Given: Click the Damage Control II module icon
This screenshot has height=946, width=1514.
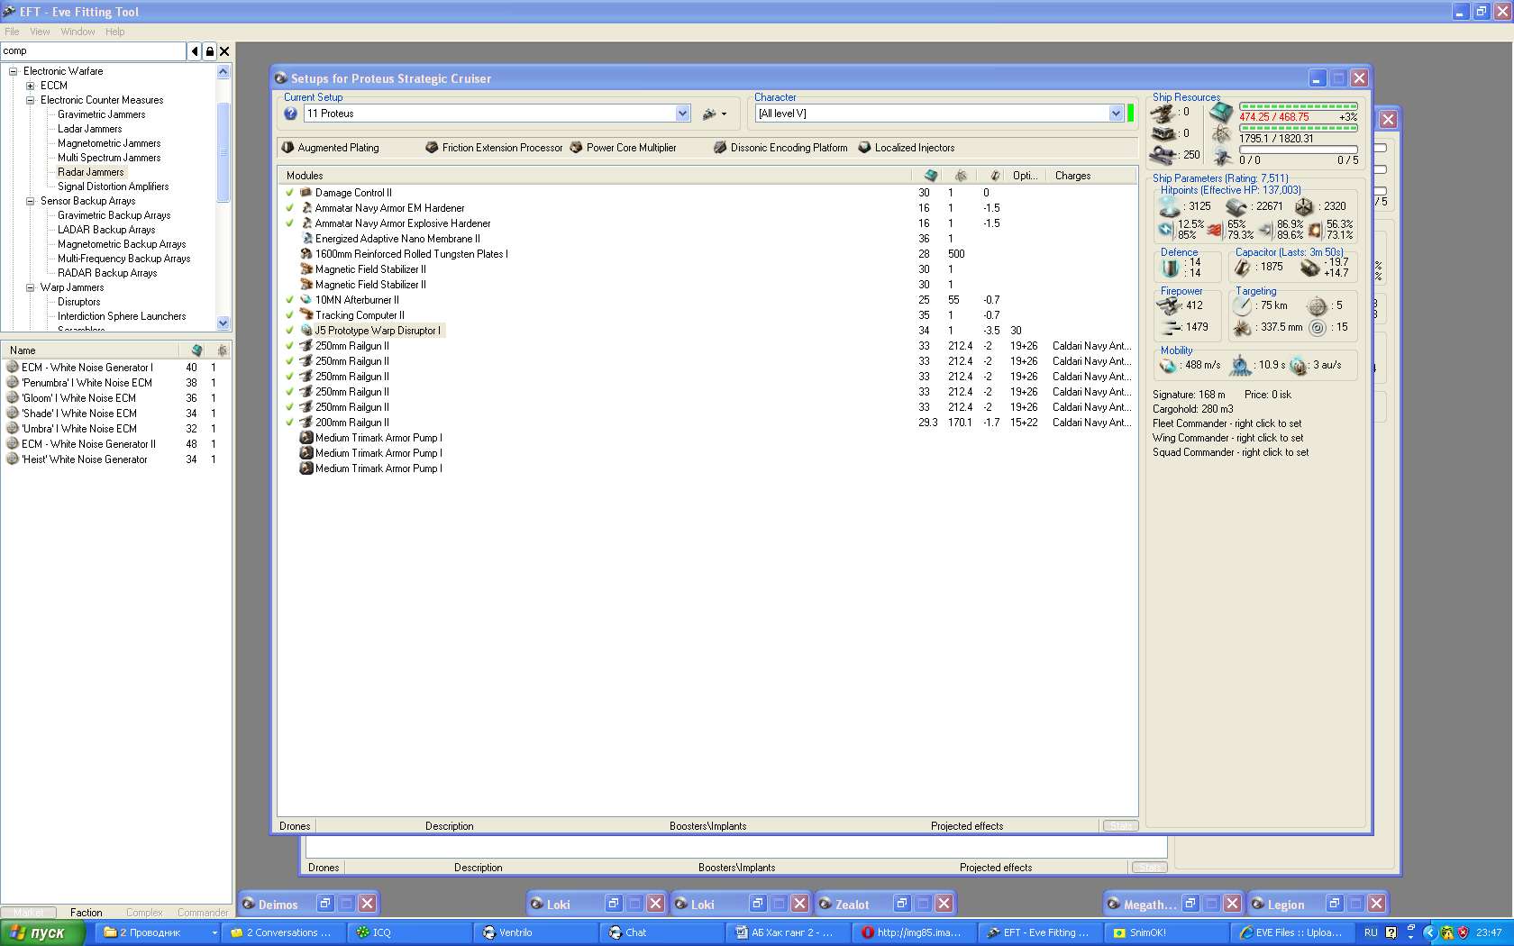Looking at the screenshot, I should point(306,193).
